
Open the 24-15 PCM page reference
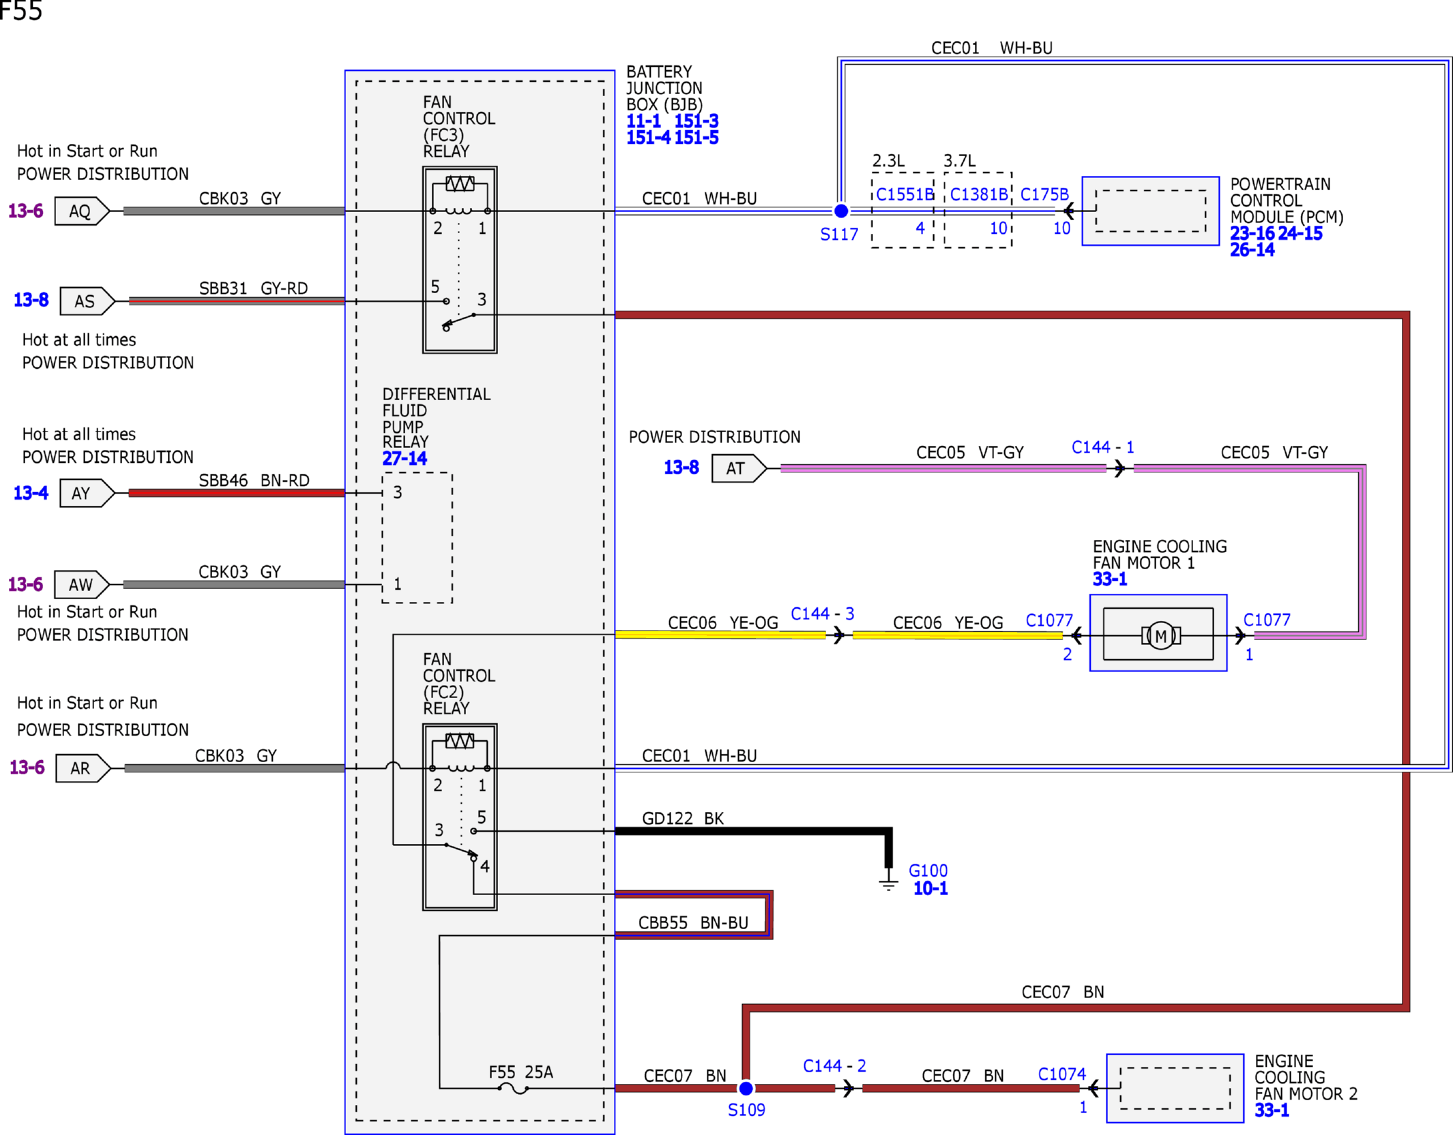point(1300,234)
